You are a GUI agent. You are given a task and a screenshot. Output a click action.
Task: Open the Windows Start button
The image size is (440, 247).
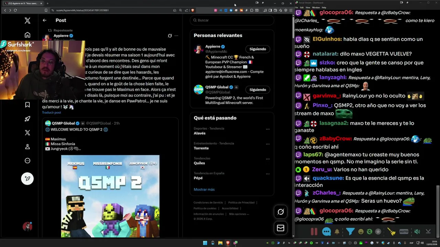coord(205,243)
